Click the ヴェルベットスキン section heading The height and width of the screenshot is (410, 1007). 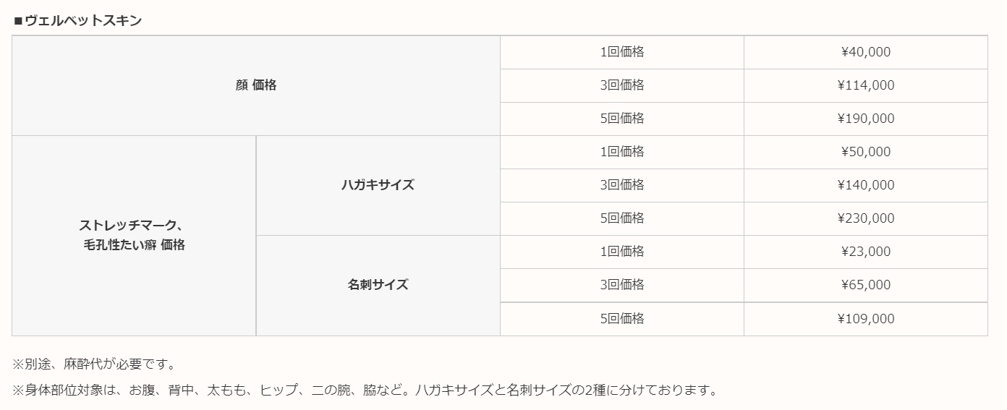tap(77, 21)
